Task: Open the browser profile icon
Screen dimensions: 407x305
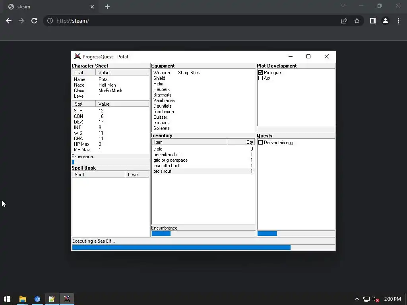Action: coord(386,21)
